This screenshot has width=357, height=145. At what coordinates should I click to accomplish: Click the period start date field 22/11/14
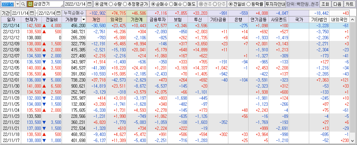pos(20,13)
